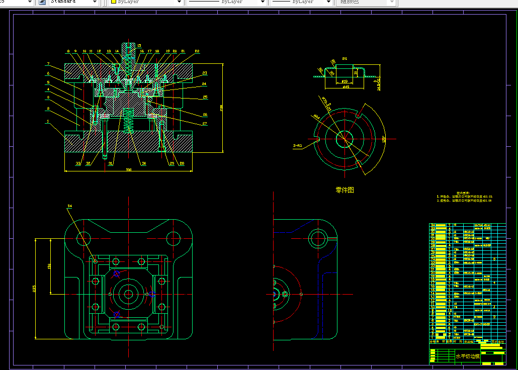518x370 pixels.
Task: Select the yellow technical requirements note text
Action: (464, 197)
